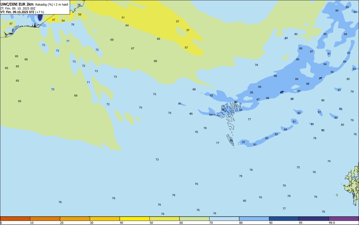Screen dimensions: 359x225
Task: Click the humidity value 91 on the map
Action: point(320,78)
